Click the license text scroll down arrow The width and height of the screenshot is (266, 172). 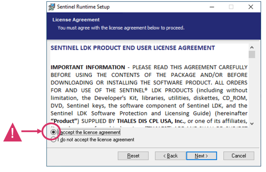(x=252, y=124)
